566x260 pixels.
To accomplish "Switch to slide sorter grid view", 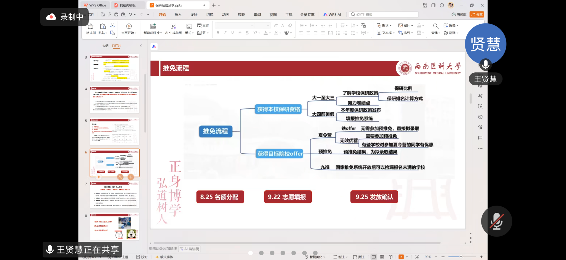I will click(x=382, y=257).
